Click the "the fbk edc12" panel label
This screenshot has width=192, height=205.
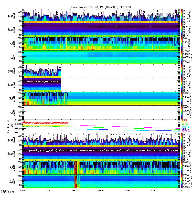(x=12, y=168)
